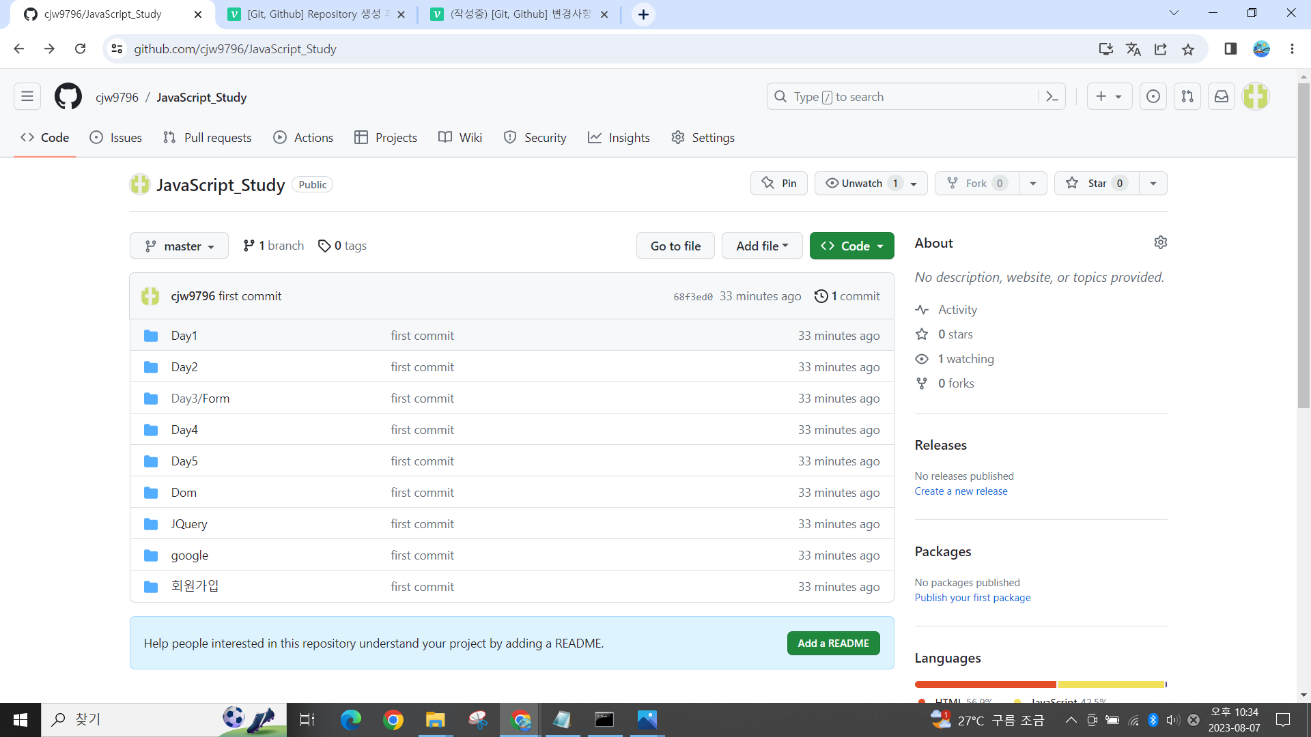1311x737 pixels.
Task: Open the hamburger navigation menu
Action: click(x=27, y=96)
